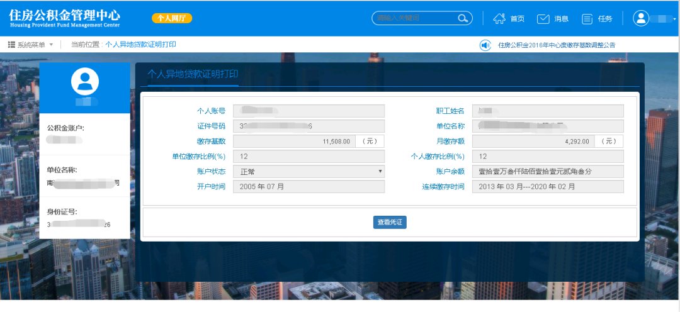Click the 查看凭证 button
This screenshot has height=312, width=680.
(x=390, y=222)
